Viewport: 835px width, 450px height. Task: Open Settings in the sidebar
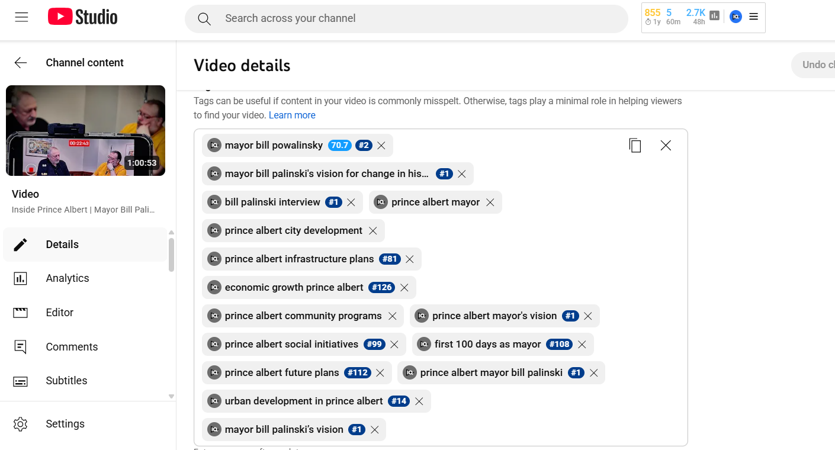point(65,424)
